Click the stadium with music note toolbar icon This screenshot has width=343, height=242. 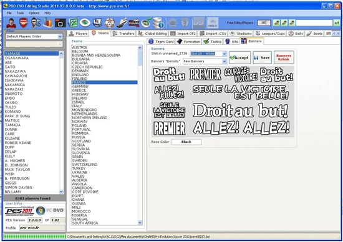click(147, 22)
